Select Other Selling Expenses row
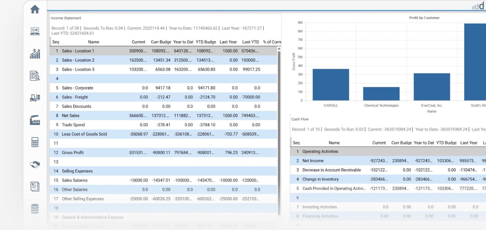 coord(163,199)
